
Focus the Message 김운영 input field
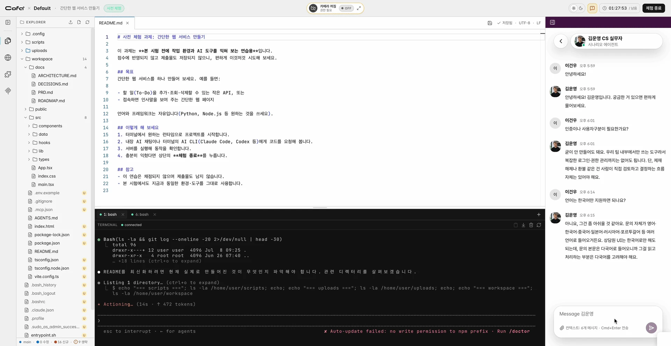tap(608, 314)
